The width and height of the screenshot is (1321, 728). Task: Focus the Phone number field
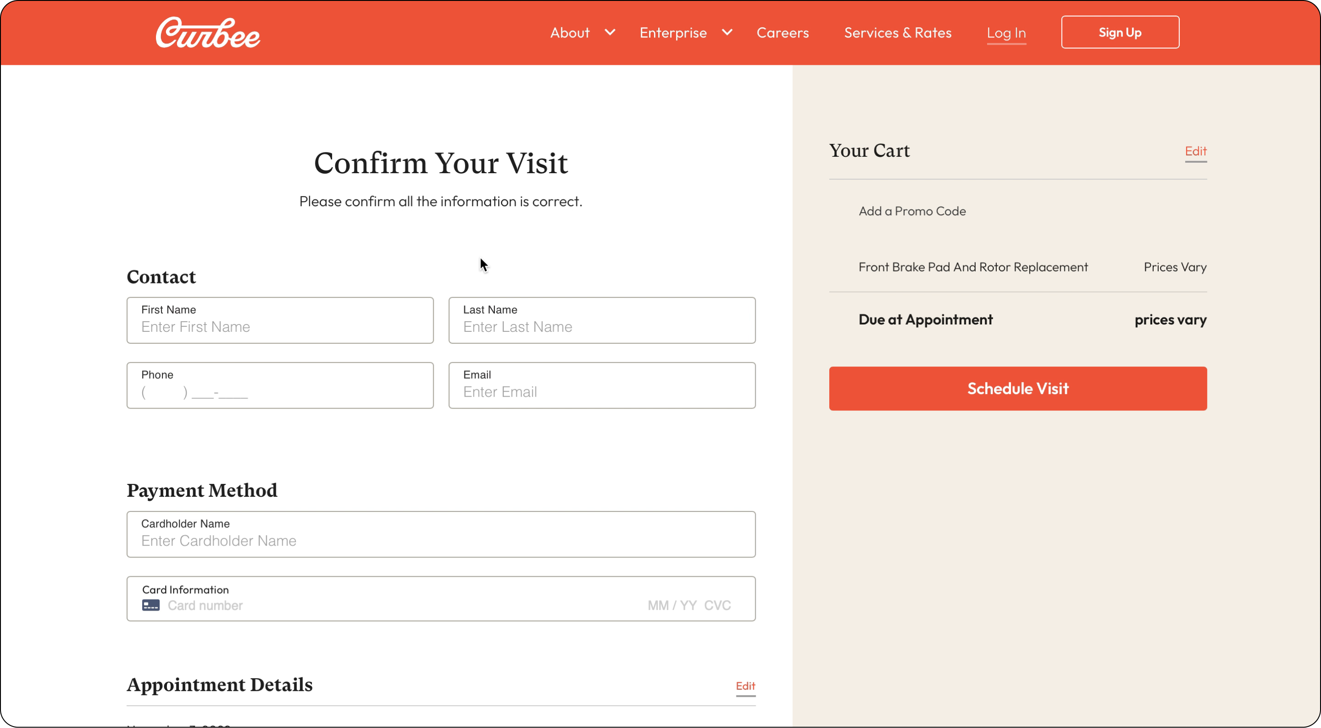[x=280, y=385]
